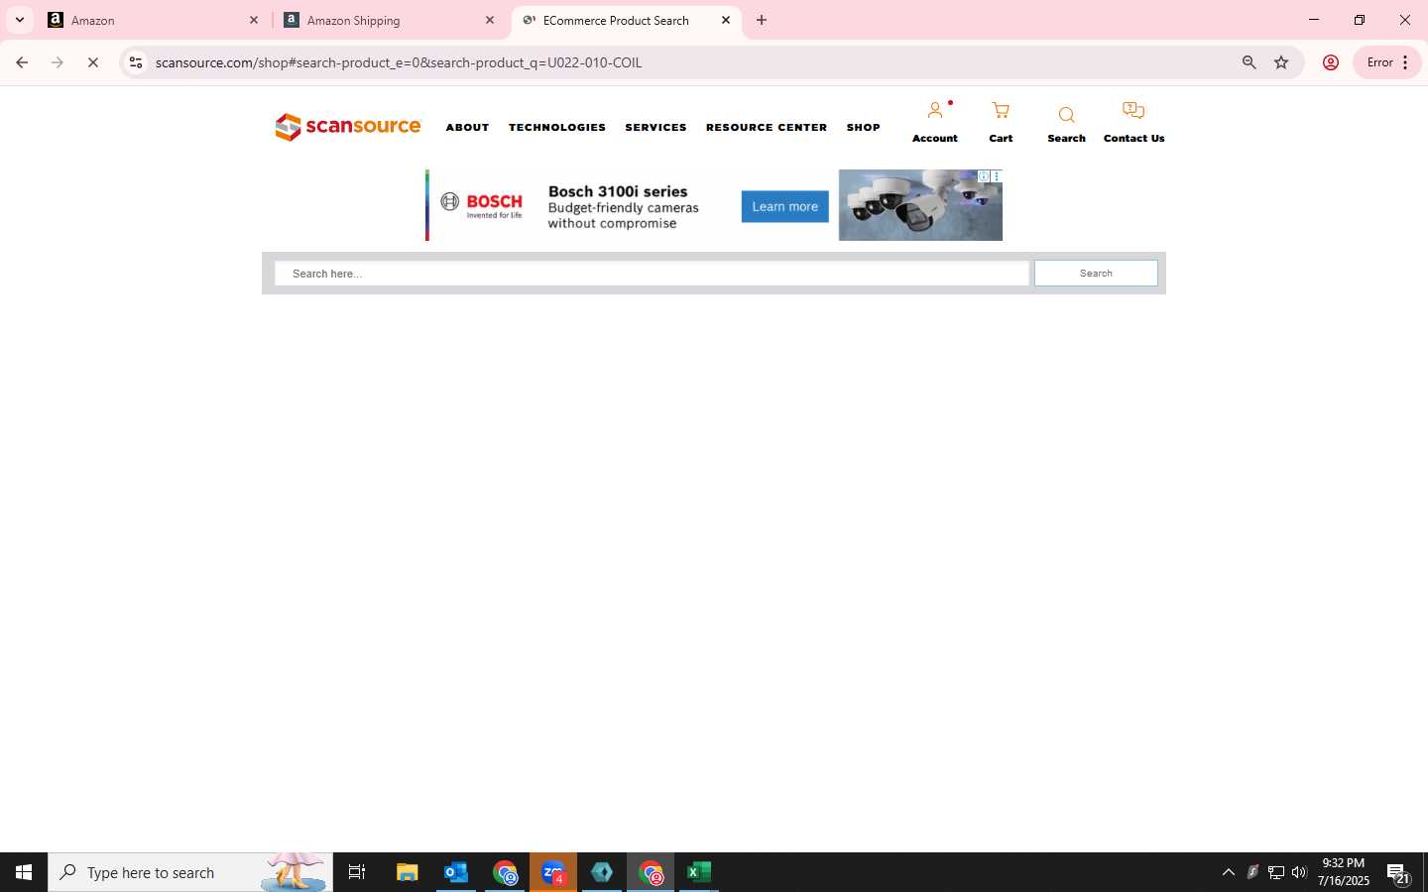Click the Bosch cameras ad image
The height and width of the screenshot is (892, 1428).
click(920, 205)
